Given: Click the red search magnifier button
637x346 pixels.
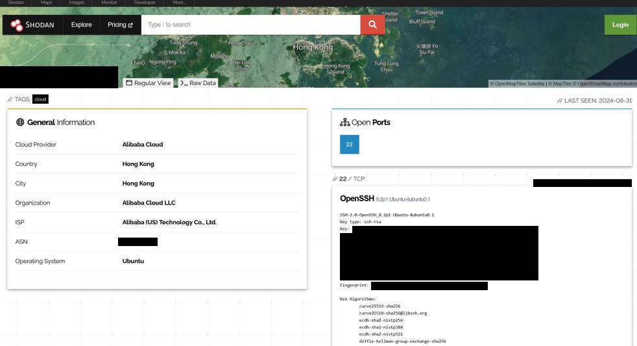Looking at the screenshot, I should (x=372, y=25).
